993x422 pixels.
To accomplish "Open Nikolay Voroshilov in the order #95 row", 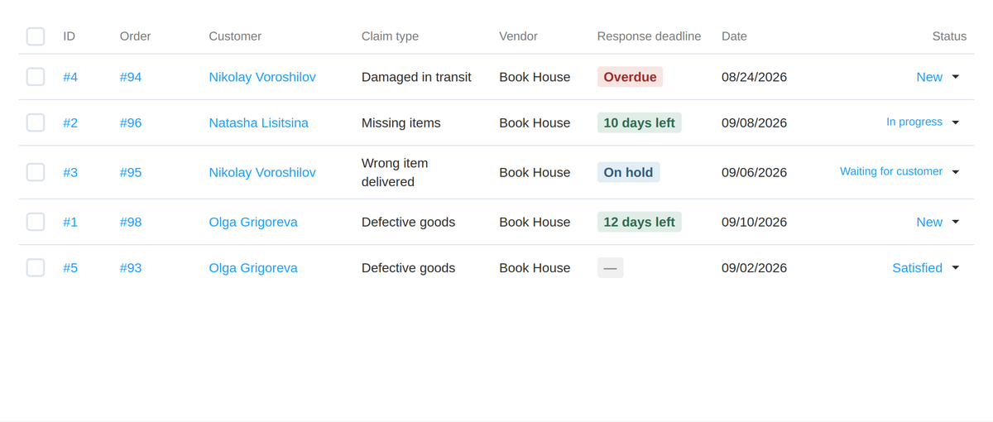I will click(262, 172).
